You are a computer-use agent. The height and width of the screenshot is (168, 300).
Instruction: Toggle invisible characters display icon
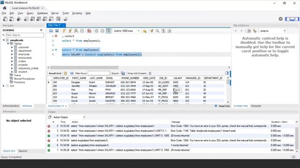[x=164, y=31]
